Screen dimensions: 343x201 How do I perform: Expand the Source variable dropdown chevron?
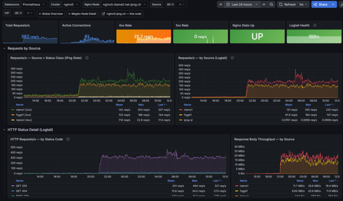[184, 4]
